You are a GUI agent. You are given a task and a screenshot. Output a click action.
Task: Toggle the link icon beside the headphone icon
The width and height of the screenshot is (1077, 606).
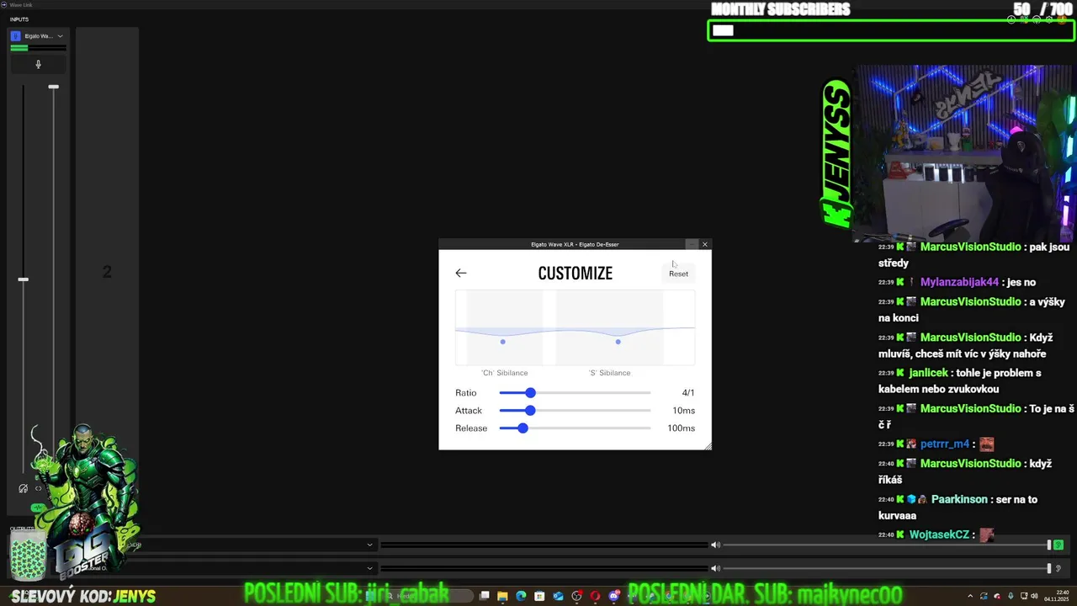point(39,488)
